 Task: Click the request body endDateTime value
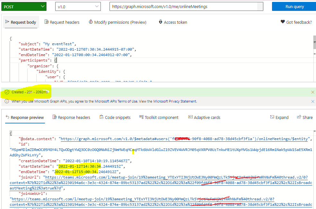(91, 55)
